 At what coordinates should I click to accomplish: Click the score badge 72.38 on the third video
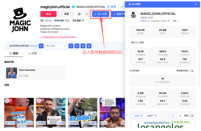click(74, 123)
